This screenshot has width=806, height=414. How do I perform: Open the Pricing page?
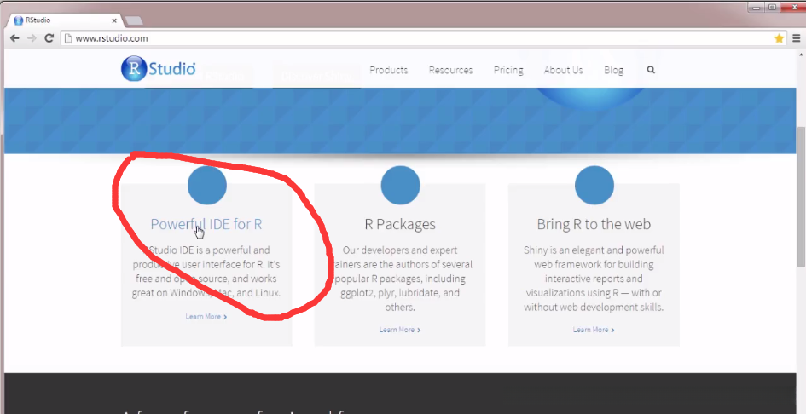(x=508, y=70)
